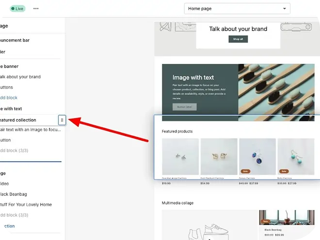This screenshot has width=320, height=240.
Task: Click the Black Beanbag product image in collage
Action: click(x=289, y=219)
